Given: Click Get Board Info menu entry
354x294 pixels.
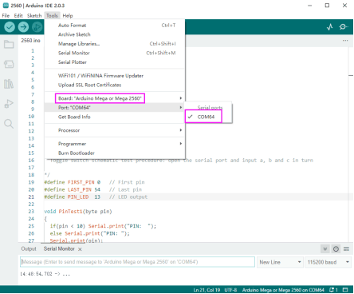Looking at the screenshot, I should pos(115,117).
